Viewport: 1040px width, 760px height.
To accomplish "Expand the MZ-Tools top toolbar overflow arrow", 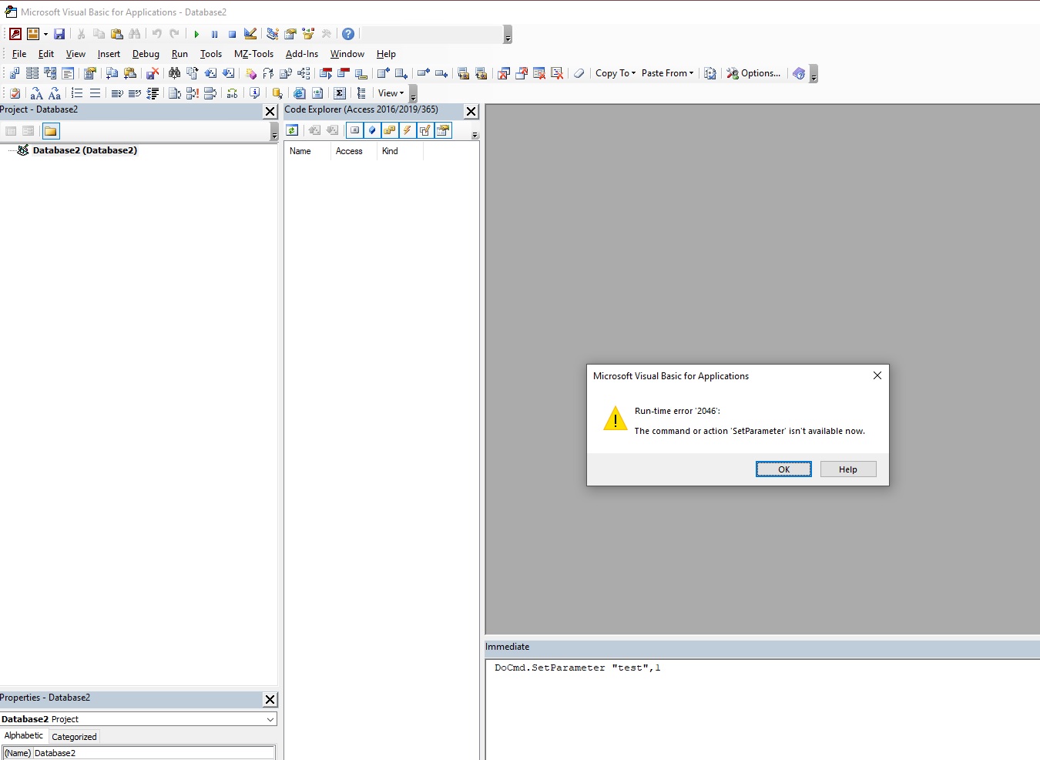I will coord(814,75).
